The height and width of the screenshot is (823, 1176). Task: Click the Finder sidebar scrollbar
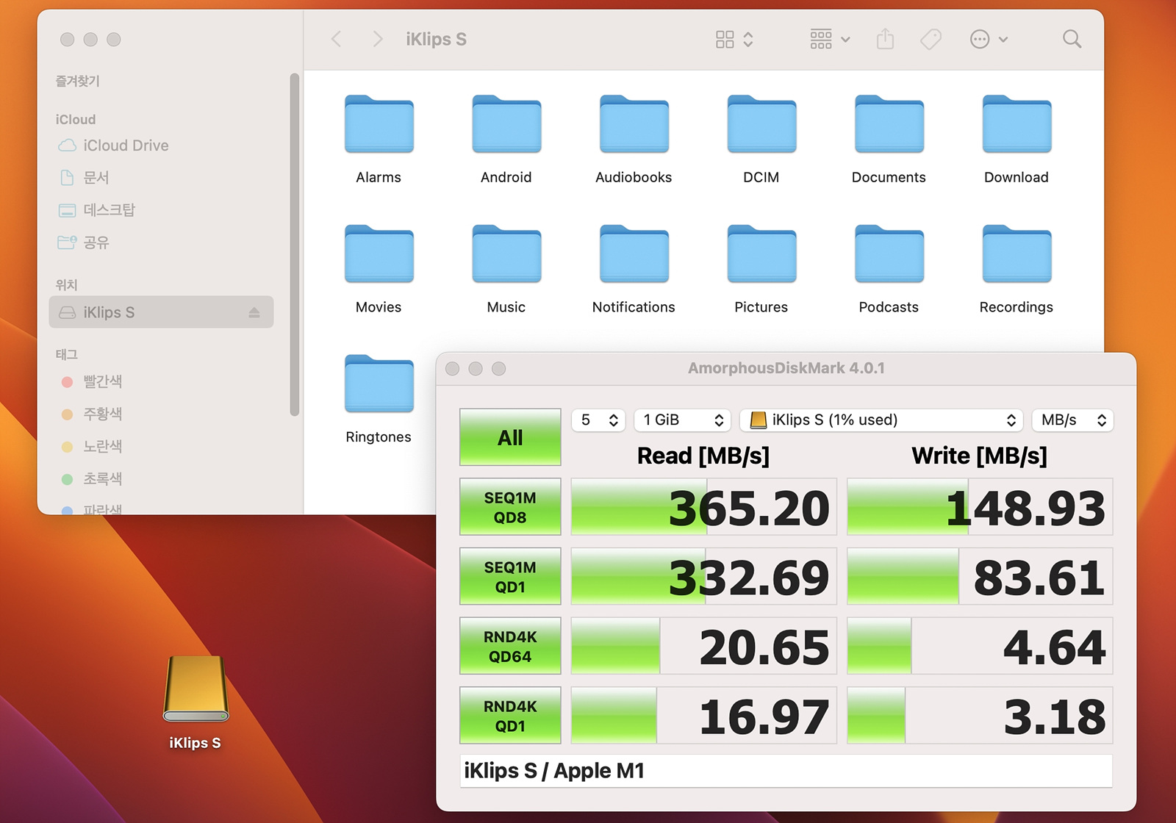click(x=295, y=245)
